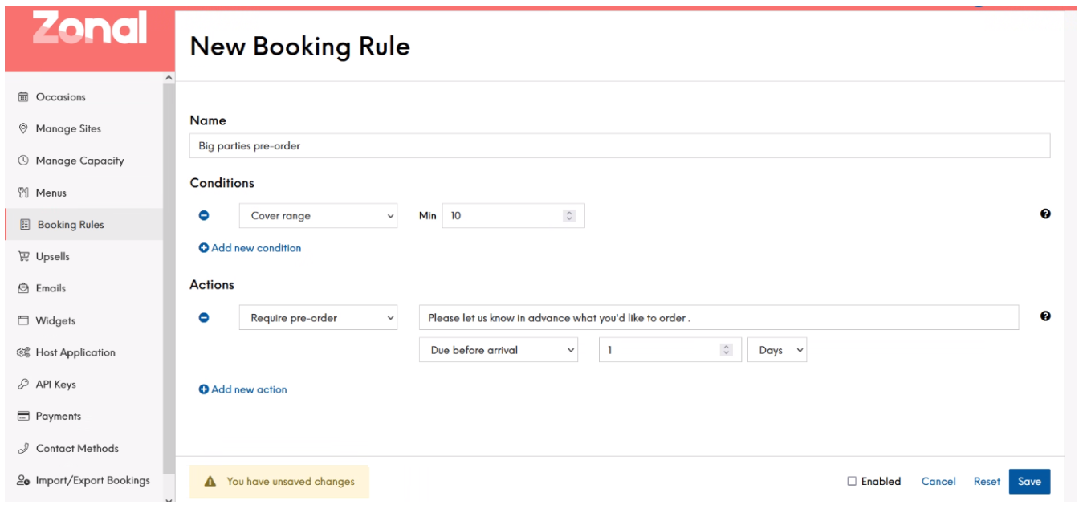The height and width of the screenshot is (509, 1083).
Task: Click the API Keys key icon
Action: 23,385
